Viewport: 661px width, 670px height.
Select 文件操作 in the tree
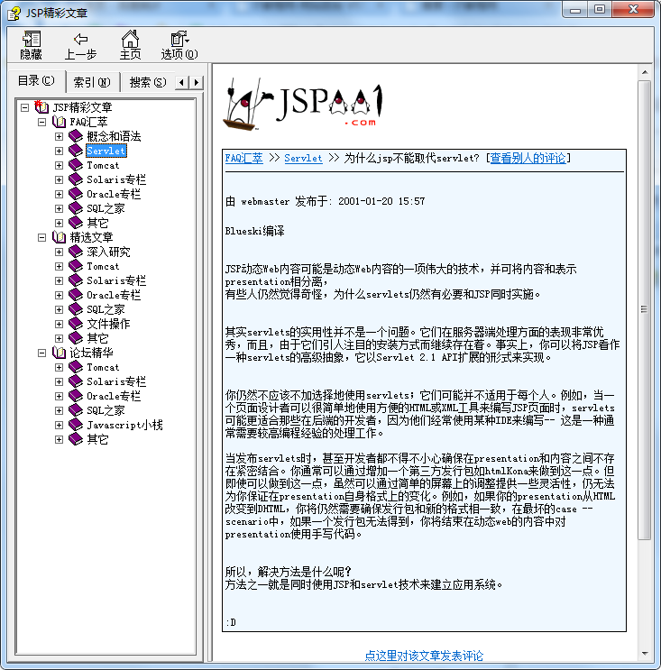[x=108, y=324]
